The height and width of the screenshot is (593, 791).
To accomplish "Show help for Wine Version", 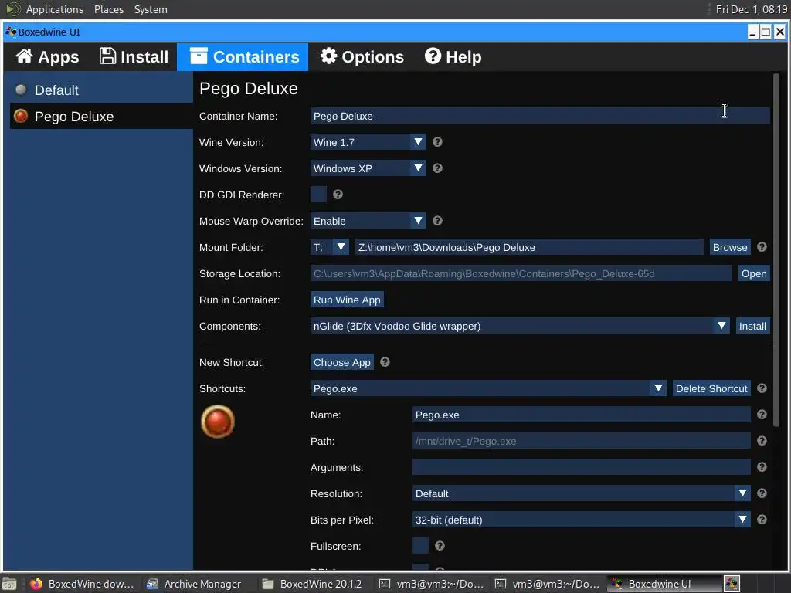I will click(437, 142).
